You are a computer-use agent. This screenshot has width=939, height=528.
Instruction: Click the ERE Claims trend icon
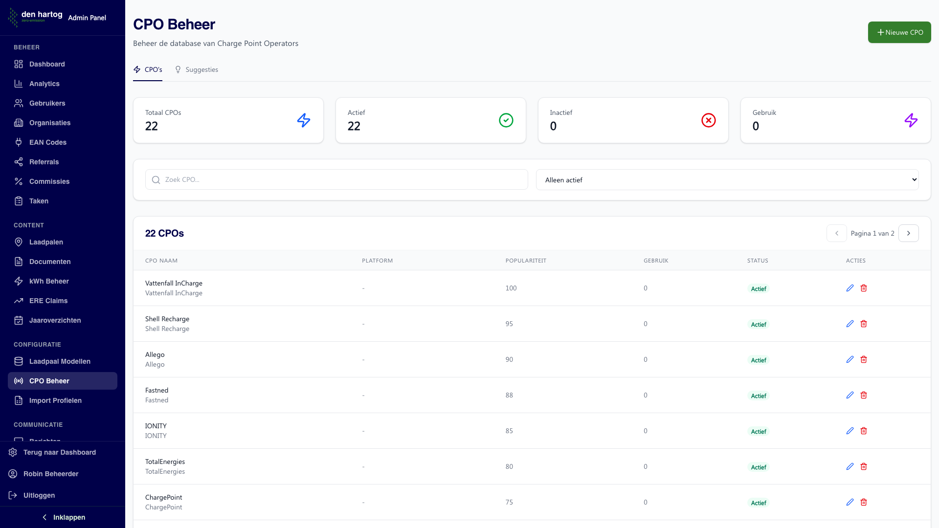[x=19, y=301]
